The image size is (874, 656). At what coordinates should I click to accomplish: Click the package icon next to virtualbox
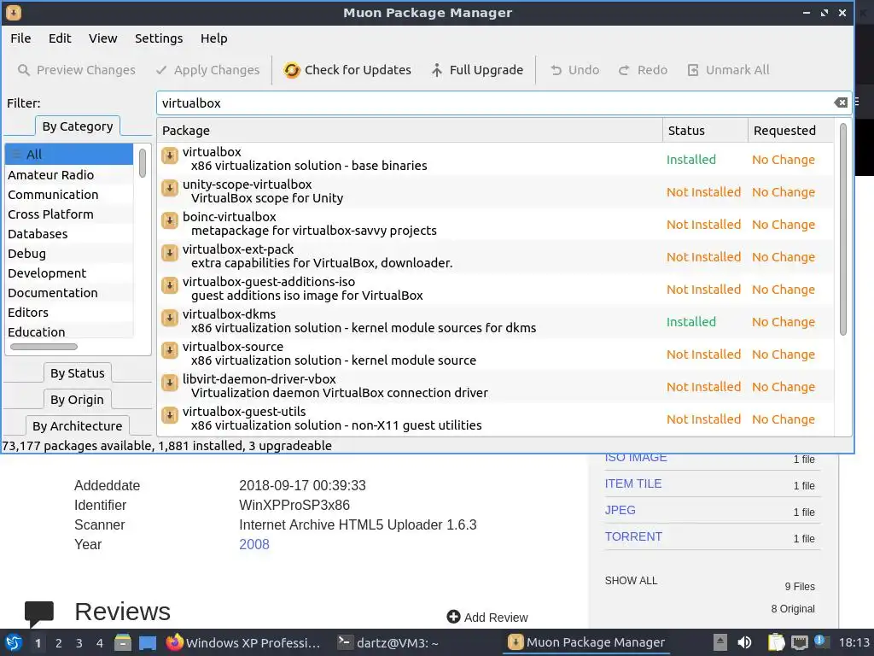pyautogui.click(x=170, y=155)
